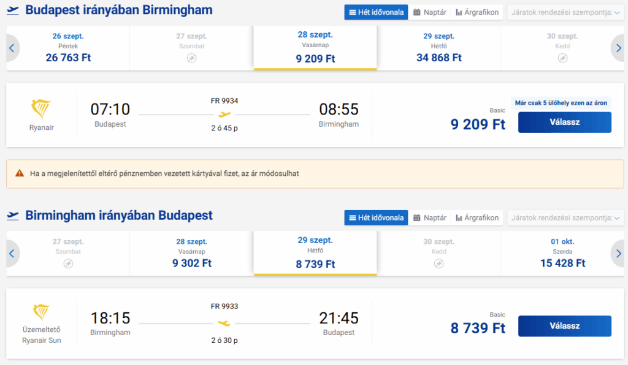Click the yellow plane icon under FR 9934
The image size is (628, 365).
point(224,115)
